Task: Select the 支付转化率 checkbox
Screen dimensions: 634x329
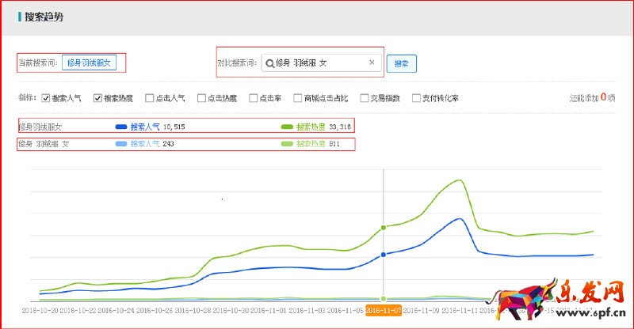Action: 416,99
